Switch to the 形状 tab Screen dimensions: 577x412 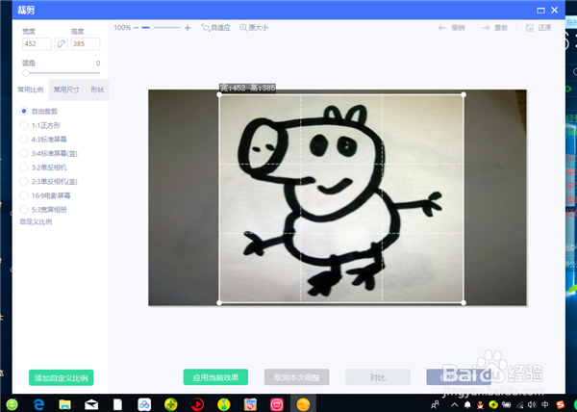[97, 90]
